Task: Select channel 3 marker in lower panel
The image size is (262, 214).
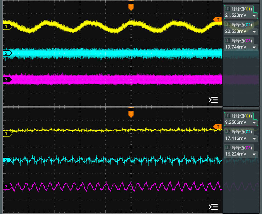Action: pyautogui.click(x=7, y=186)
